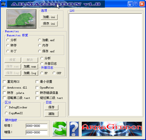Click the AR application icon in title bar

(x=3, y=4)
